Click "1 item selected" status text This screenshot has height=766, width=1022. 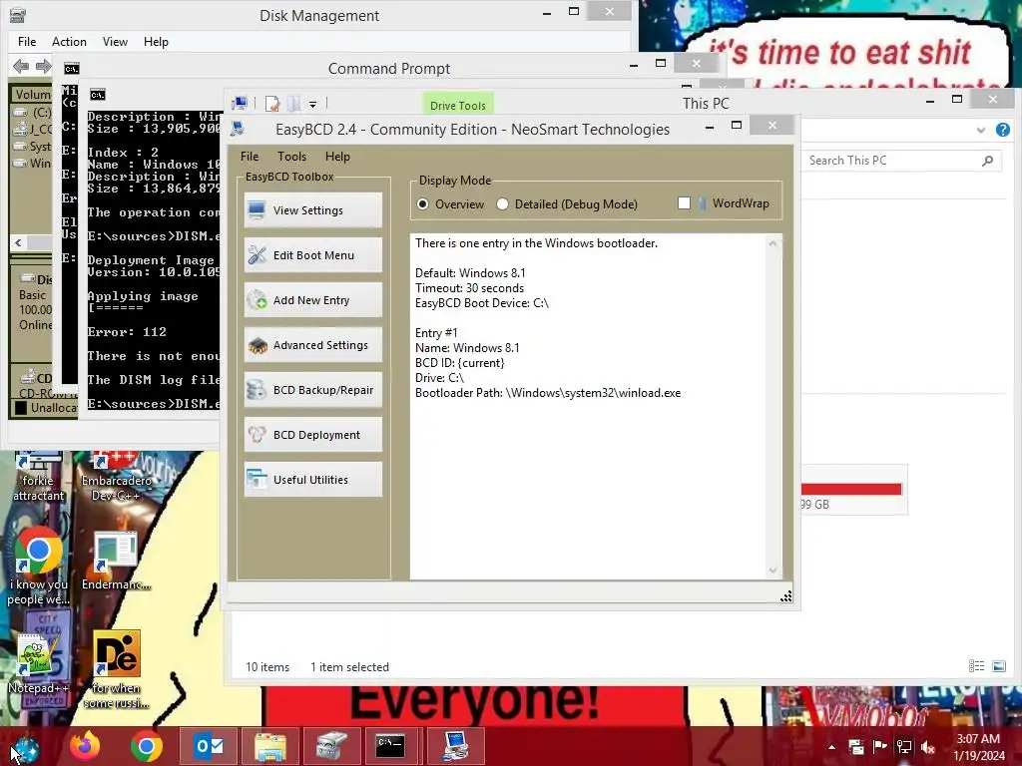[x=349, y=667]
